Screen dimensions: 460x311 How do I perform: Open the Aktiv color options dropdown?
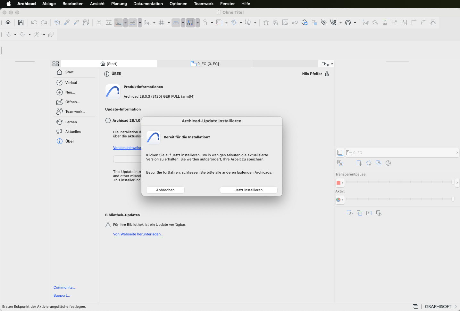point(340,200)
